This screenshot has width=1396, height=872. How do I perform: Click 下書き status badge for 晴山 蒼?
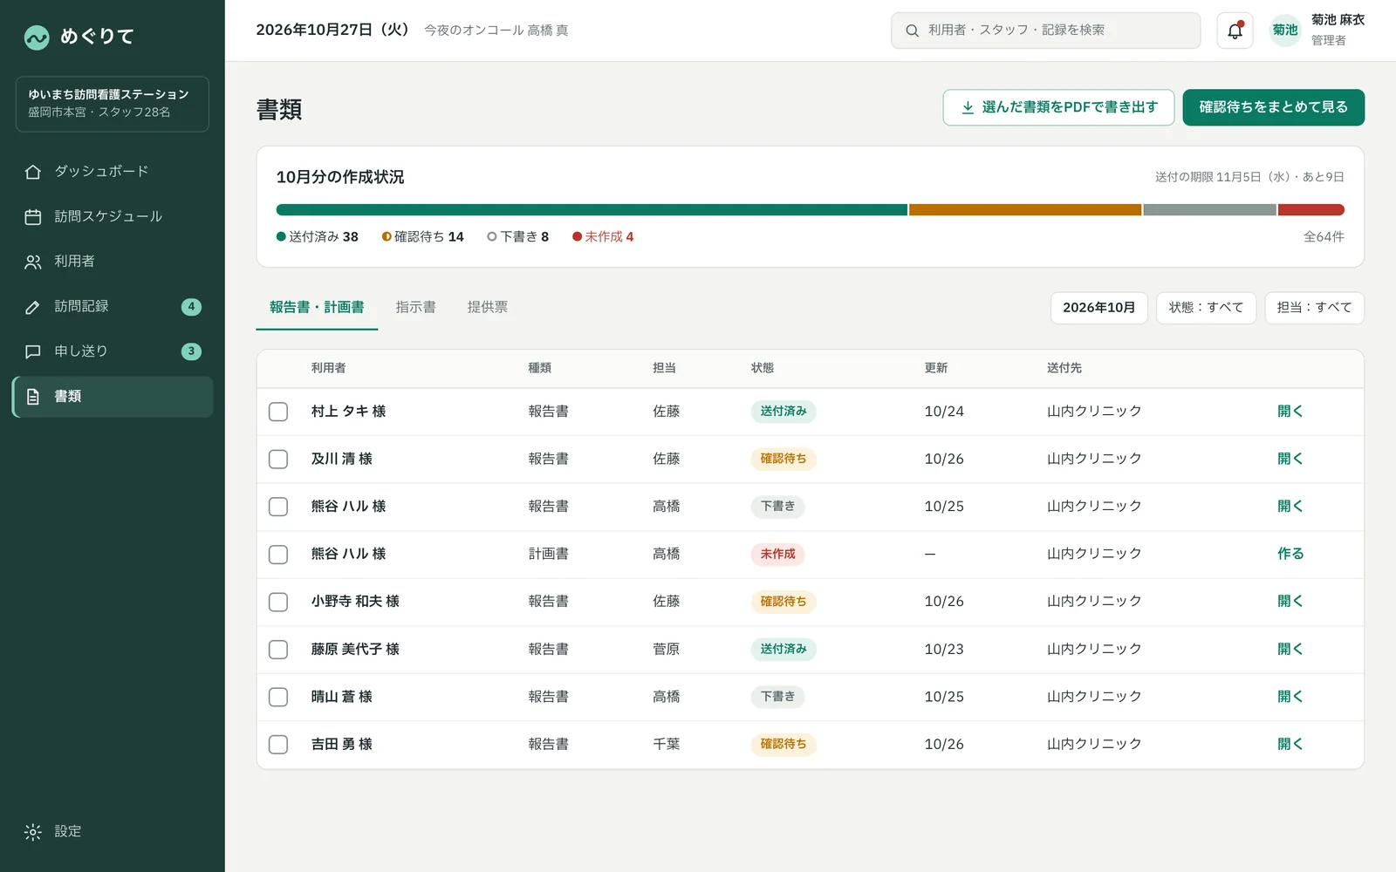coord(777,697)
